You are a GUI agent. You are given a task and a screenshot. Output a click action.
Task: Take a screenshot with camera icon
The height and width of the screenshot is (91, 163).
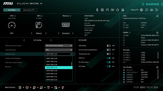tap(152, 10)
